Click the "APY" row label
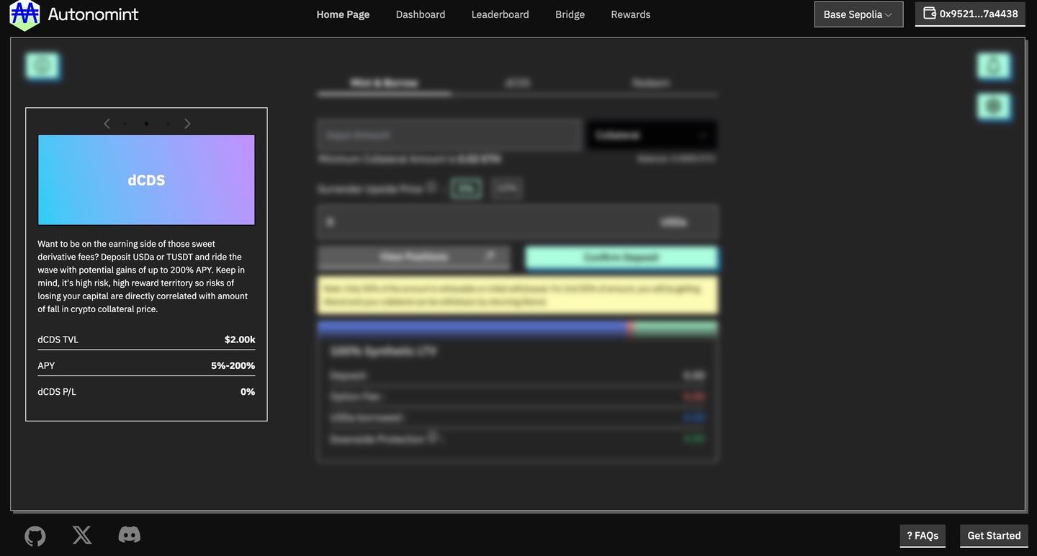 [x=46, y=365]
